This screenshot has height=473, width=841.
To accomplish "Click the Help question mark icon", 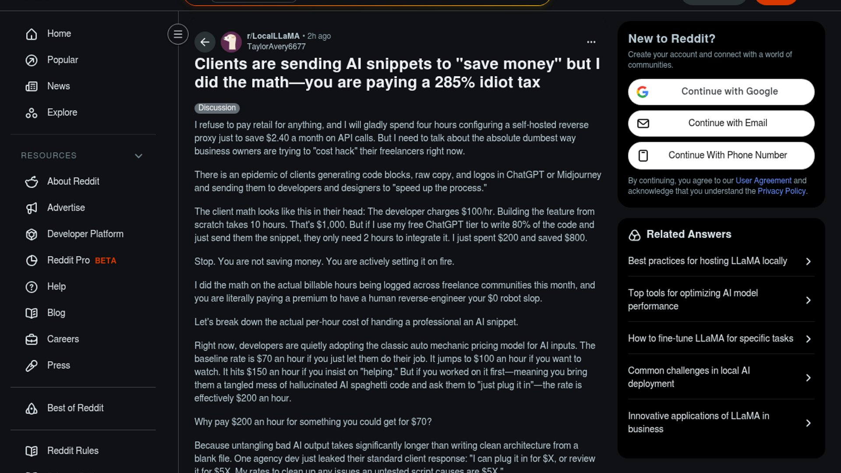I will (x=32, y=286).
